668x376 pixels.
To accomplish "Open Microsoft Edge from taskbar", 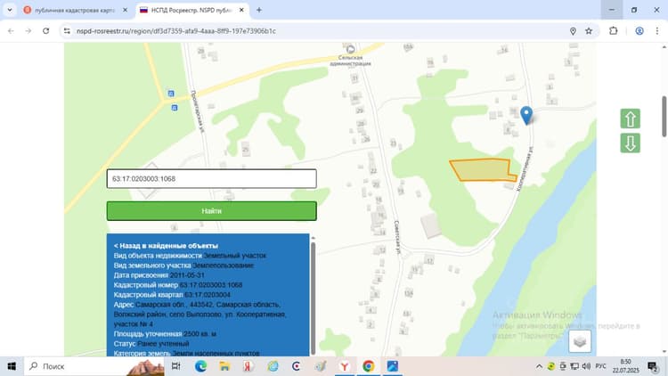I will pyautogui.click(x=200, y=366).
